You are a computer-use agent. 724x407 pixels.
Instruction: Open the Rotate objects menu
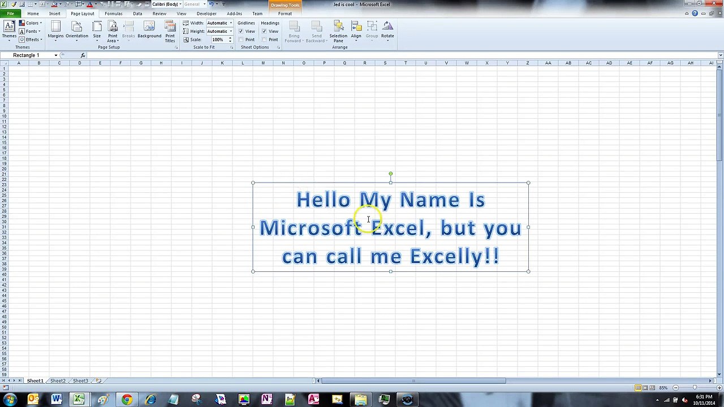point(387,31)
